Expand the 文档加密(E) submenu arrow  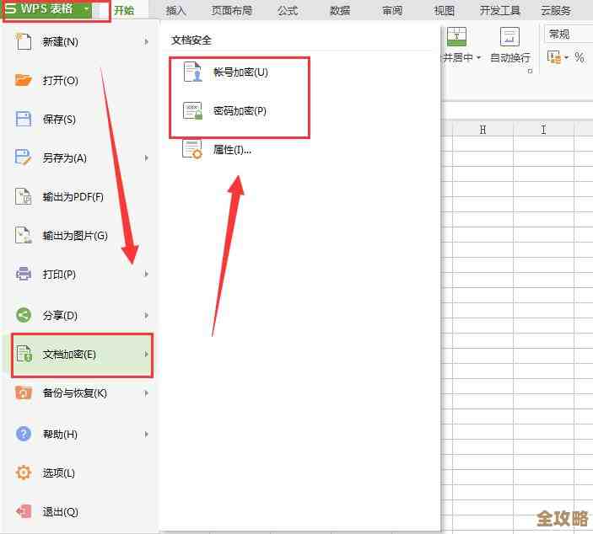point(147,354)
